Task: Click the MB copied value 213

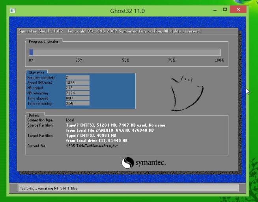Action: tap(77, 88)
